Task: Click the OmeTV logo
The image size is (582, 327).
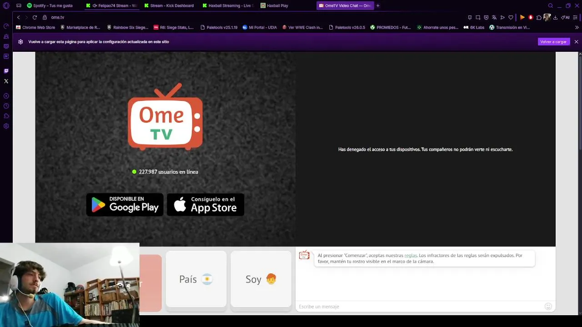Action: click(165, 116)
